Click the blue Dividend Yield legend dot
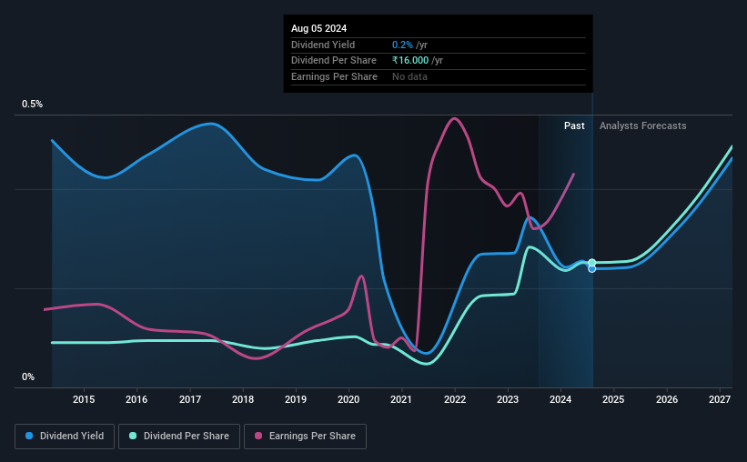747x462 pixels. pos(29,436)
